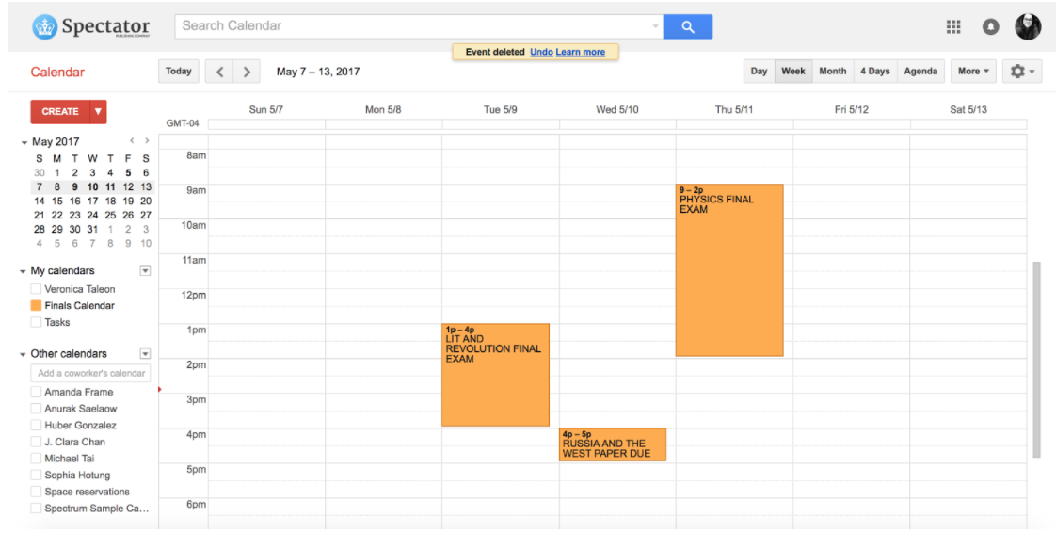Click the blue search magnifier button
The image size is (1056, 533).
click(687, 26)
